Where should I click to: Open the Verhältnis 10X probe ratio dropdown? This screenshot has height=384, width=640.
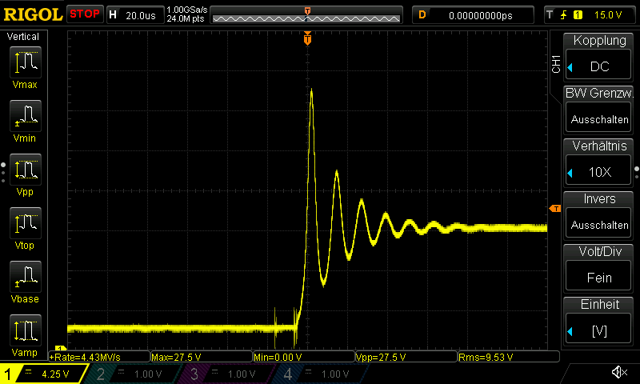tap(598, 162)
